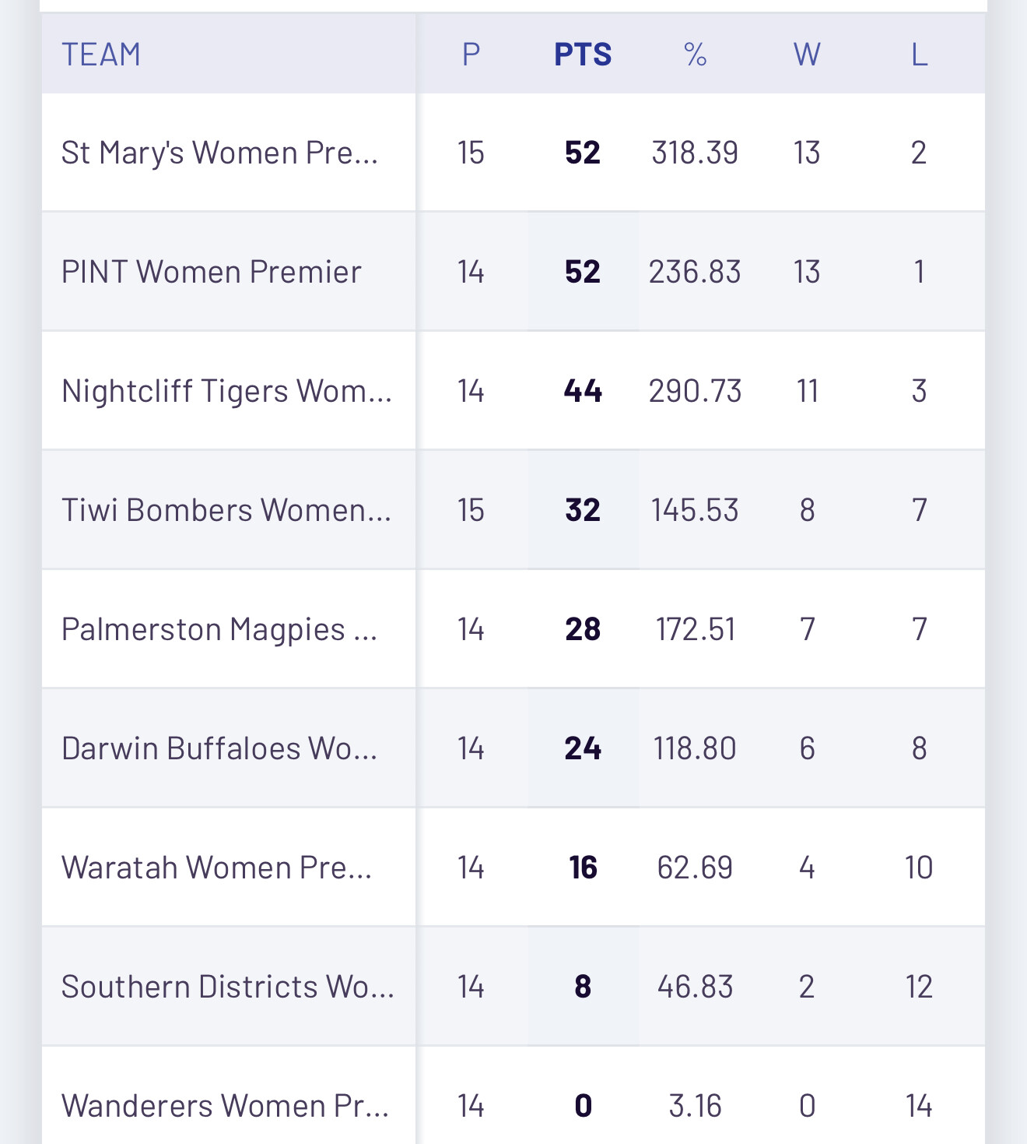The height and width of the screenshot is (1144, 1027).
Task: Sort by the W column header
Action: (x=807, y=55)
